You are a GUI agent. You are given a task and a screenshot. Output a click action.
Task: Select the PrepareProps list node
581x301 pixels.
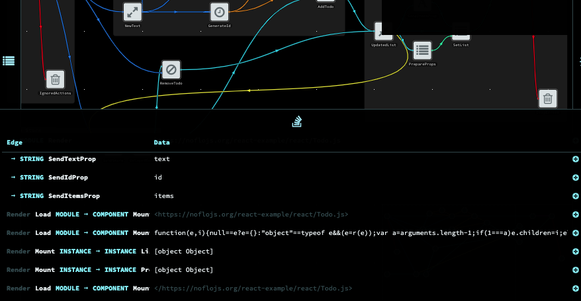tap(422, 50)
